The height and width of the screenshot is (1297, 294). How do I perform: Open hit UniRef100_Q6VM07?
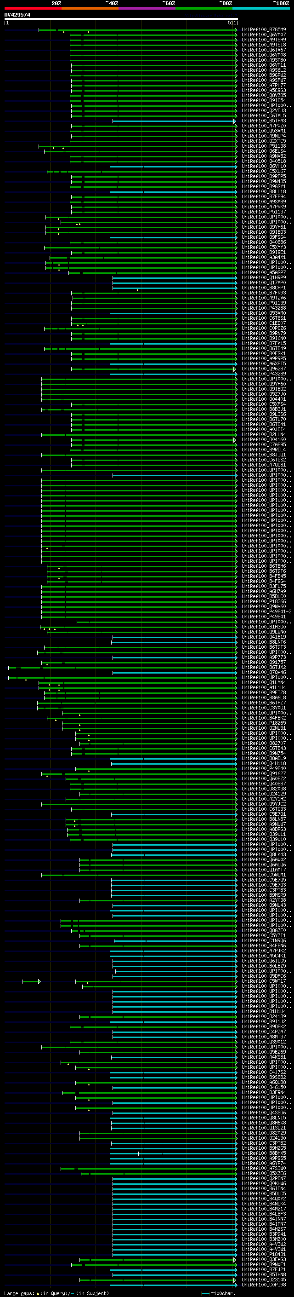[264, 35]
